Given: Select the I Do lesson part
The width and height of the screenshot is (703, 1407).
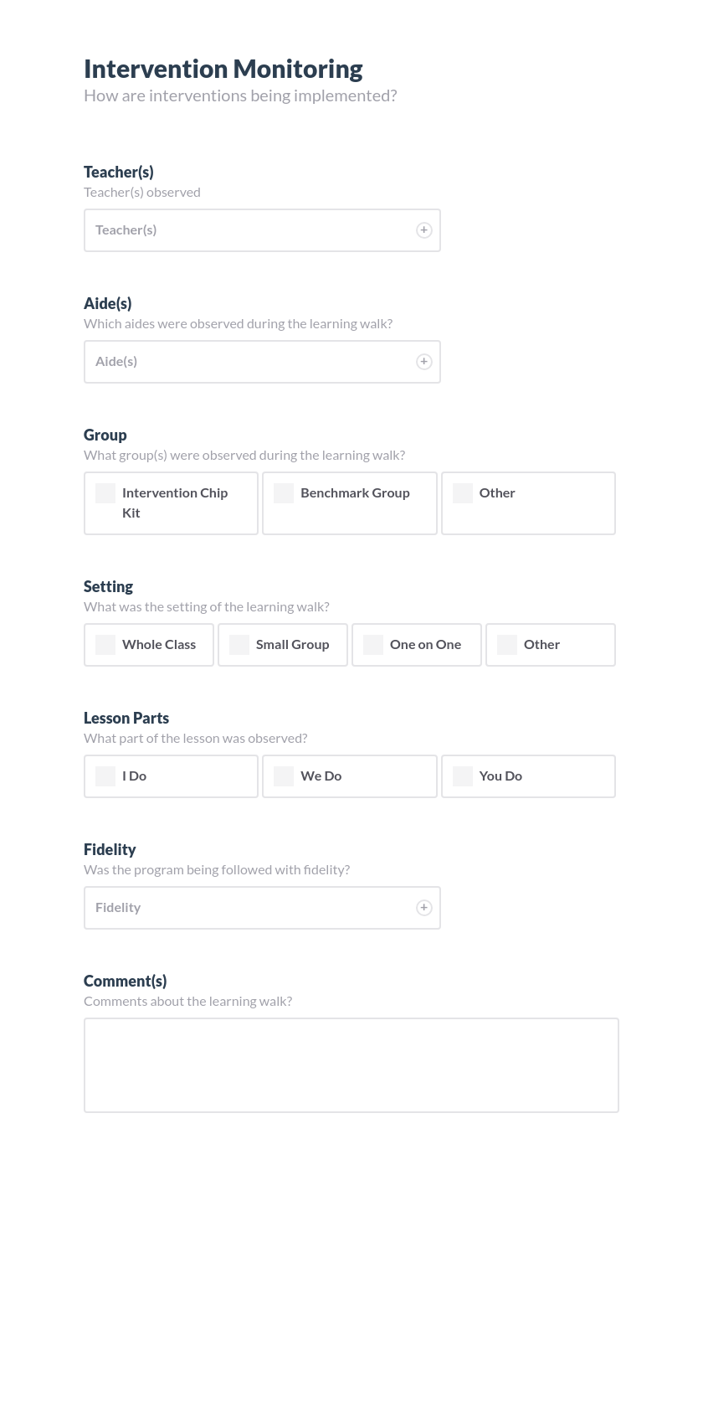Looking at the screenshot, I should (105, 776).
